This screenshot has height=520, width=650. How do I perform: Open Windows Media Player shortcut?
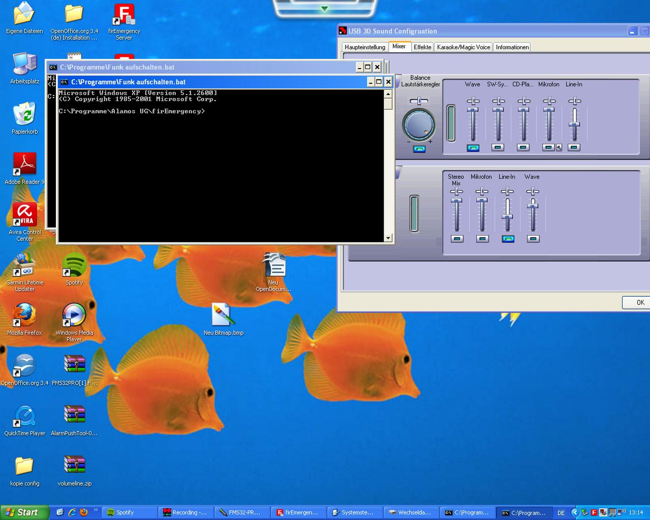coord(74,316)
